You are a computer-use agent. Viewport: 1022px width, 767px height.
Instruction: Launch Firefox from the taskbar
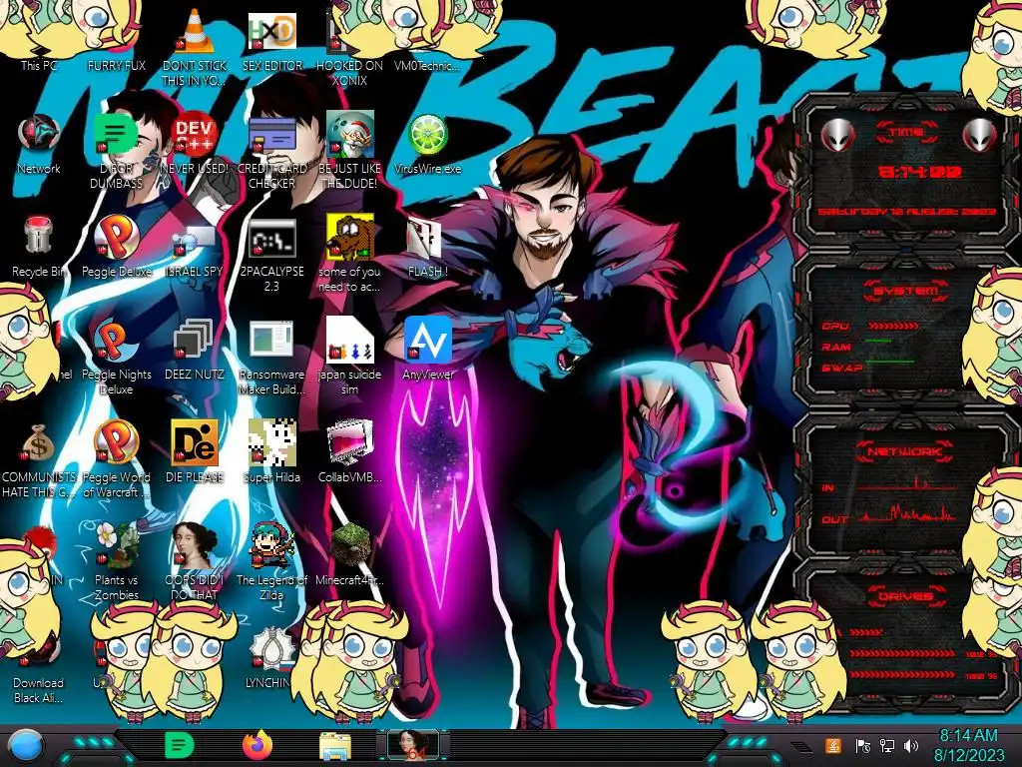tap(257, 745)
